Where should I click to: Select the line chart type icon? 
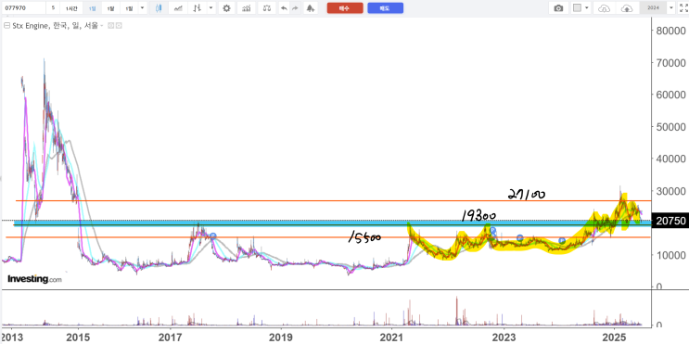[x=178, y=8]
